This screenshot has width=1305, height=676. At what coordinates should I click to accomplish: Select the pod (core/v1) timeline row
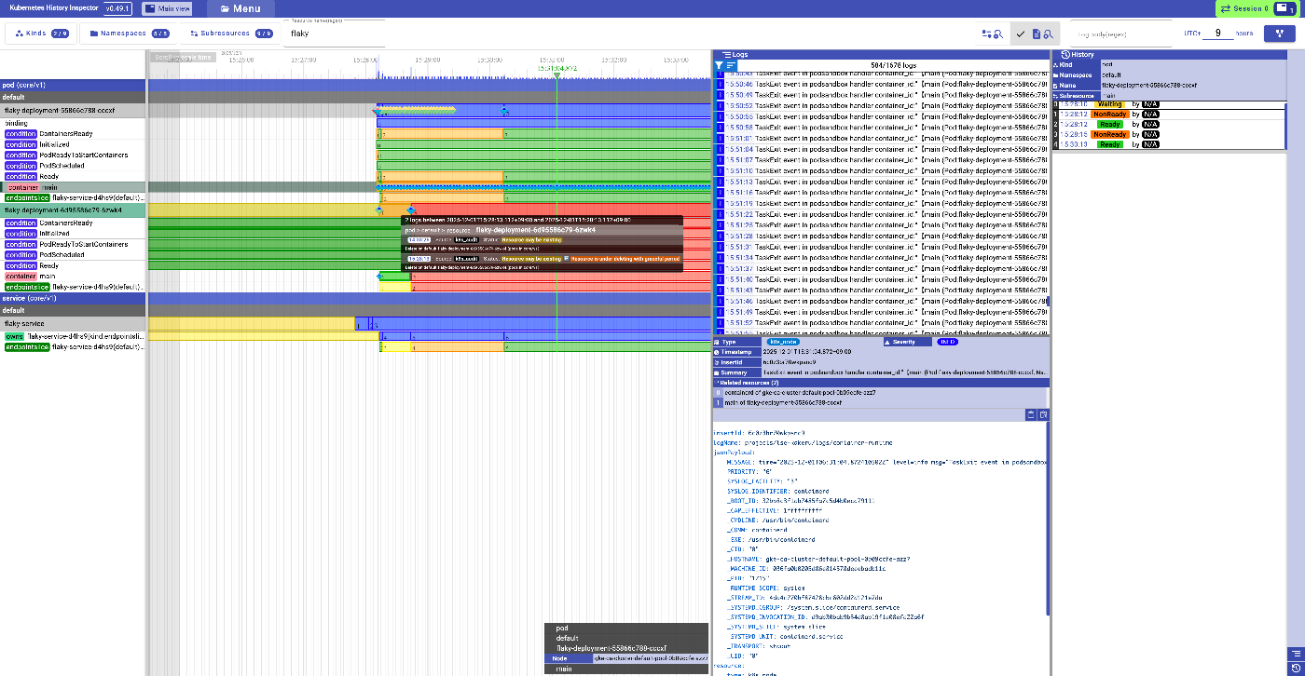[74, 85]
